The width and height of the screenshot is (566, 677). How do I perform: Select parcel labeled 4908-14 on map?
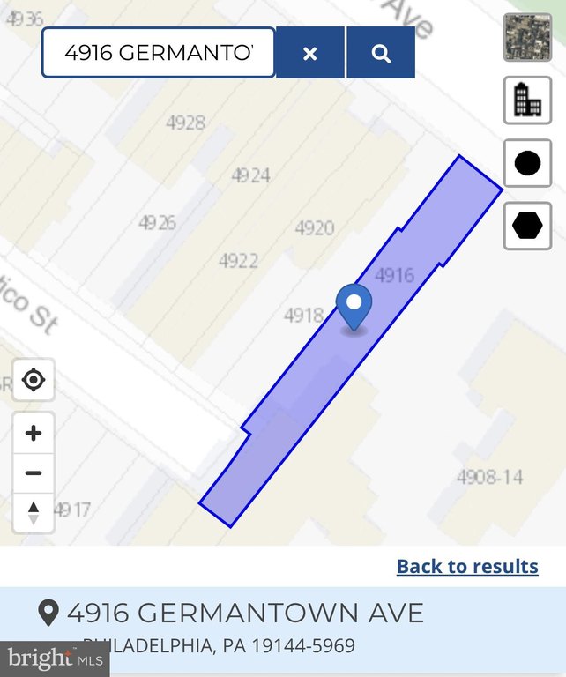[490, 477]
